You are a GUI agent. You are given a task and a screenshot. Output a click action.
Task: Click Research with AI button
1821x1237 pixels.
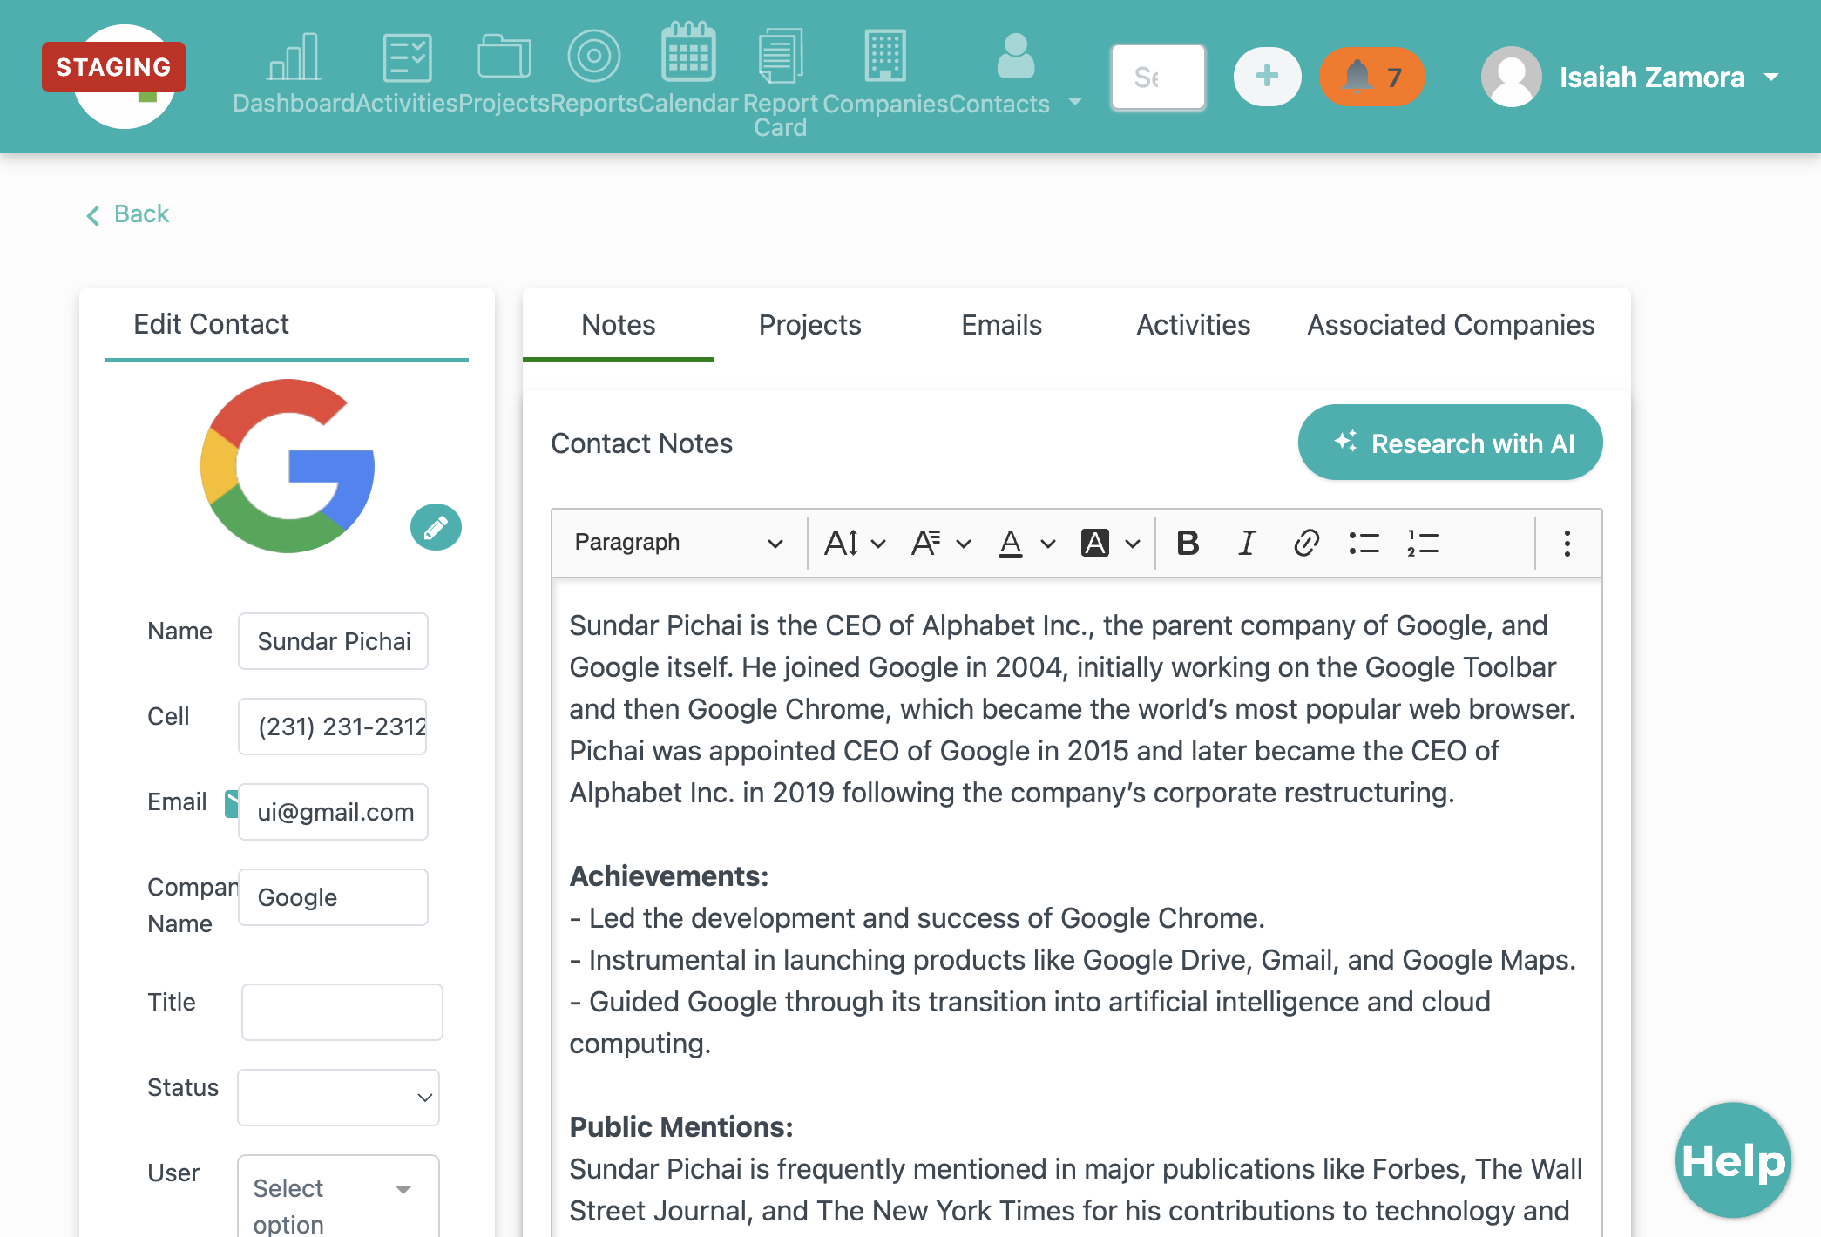click(x=1450, y=443)
